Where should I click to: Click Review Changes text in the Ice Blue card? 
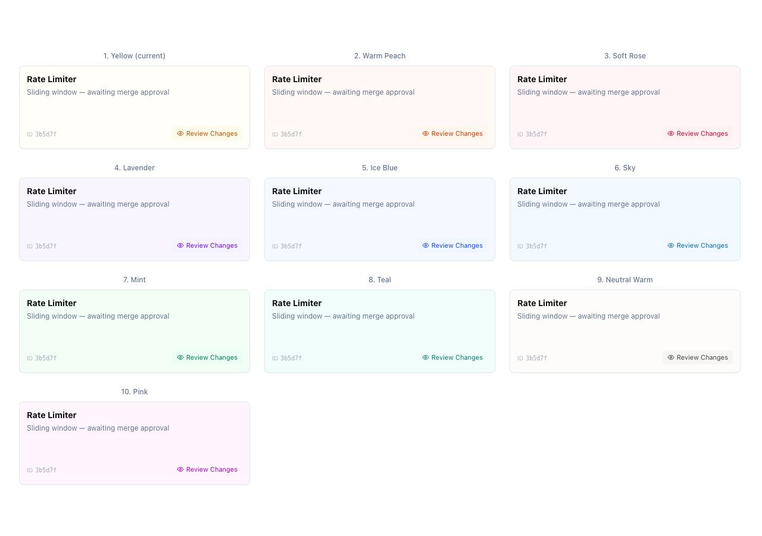click(457, 245)
